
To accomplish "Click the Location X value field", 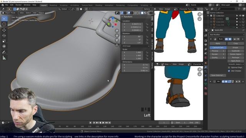I will click(132, 24).
